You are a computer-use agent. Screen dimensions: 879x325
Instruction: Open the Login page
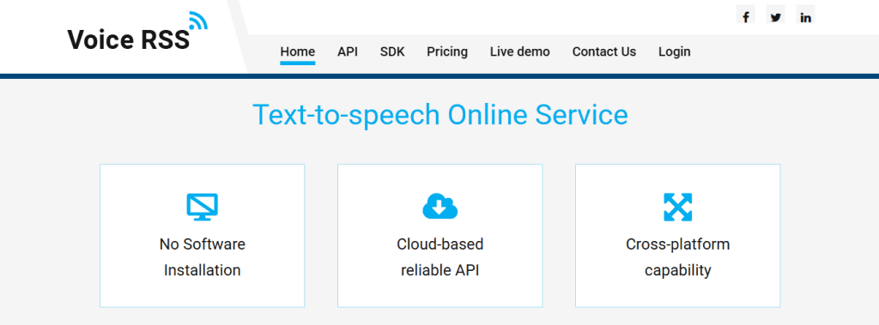[x=675, y=51]
